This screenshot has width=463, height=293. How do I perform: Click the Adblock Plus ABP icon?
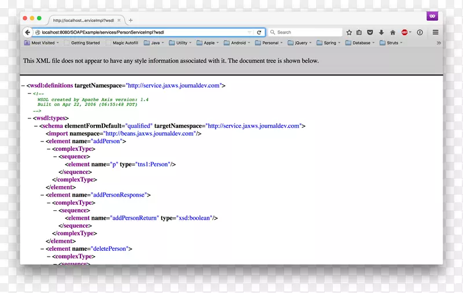pyautogui.click(x=405, y=32)
